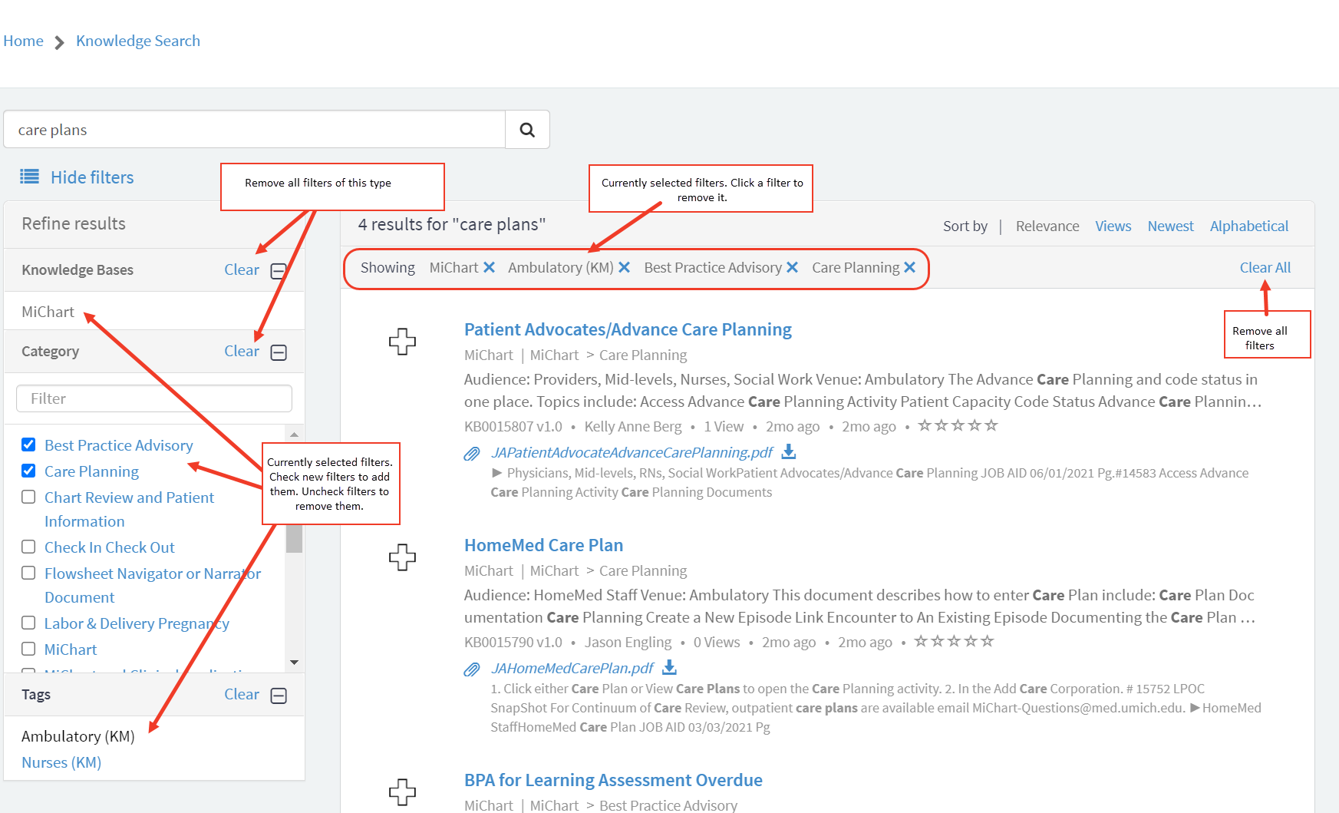Remove the Best Practice Advisory chip
This screenshot has width=1339, height=813.
click(x=792, y=267)
